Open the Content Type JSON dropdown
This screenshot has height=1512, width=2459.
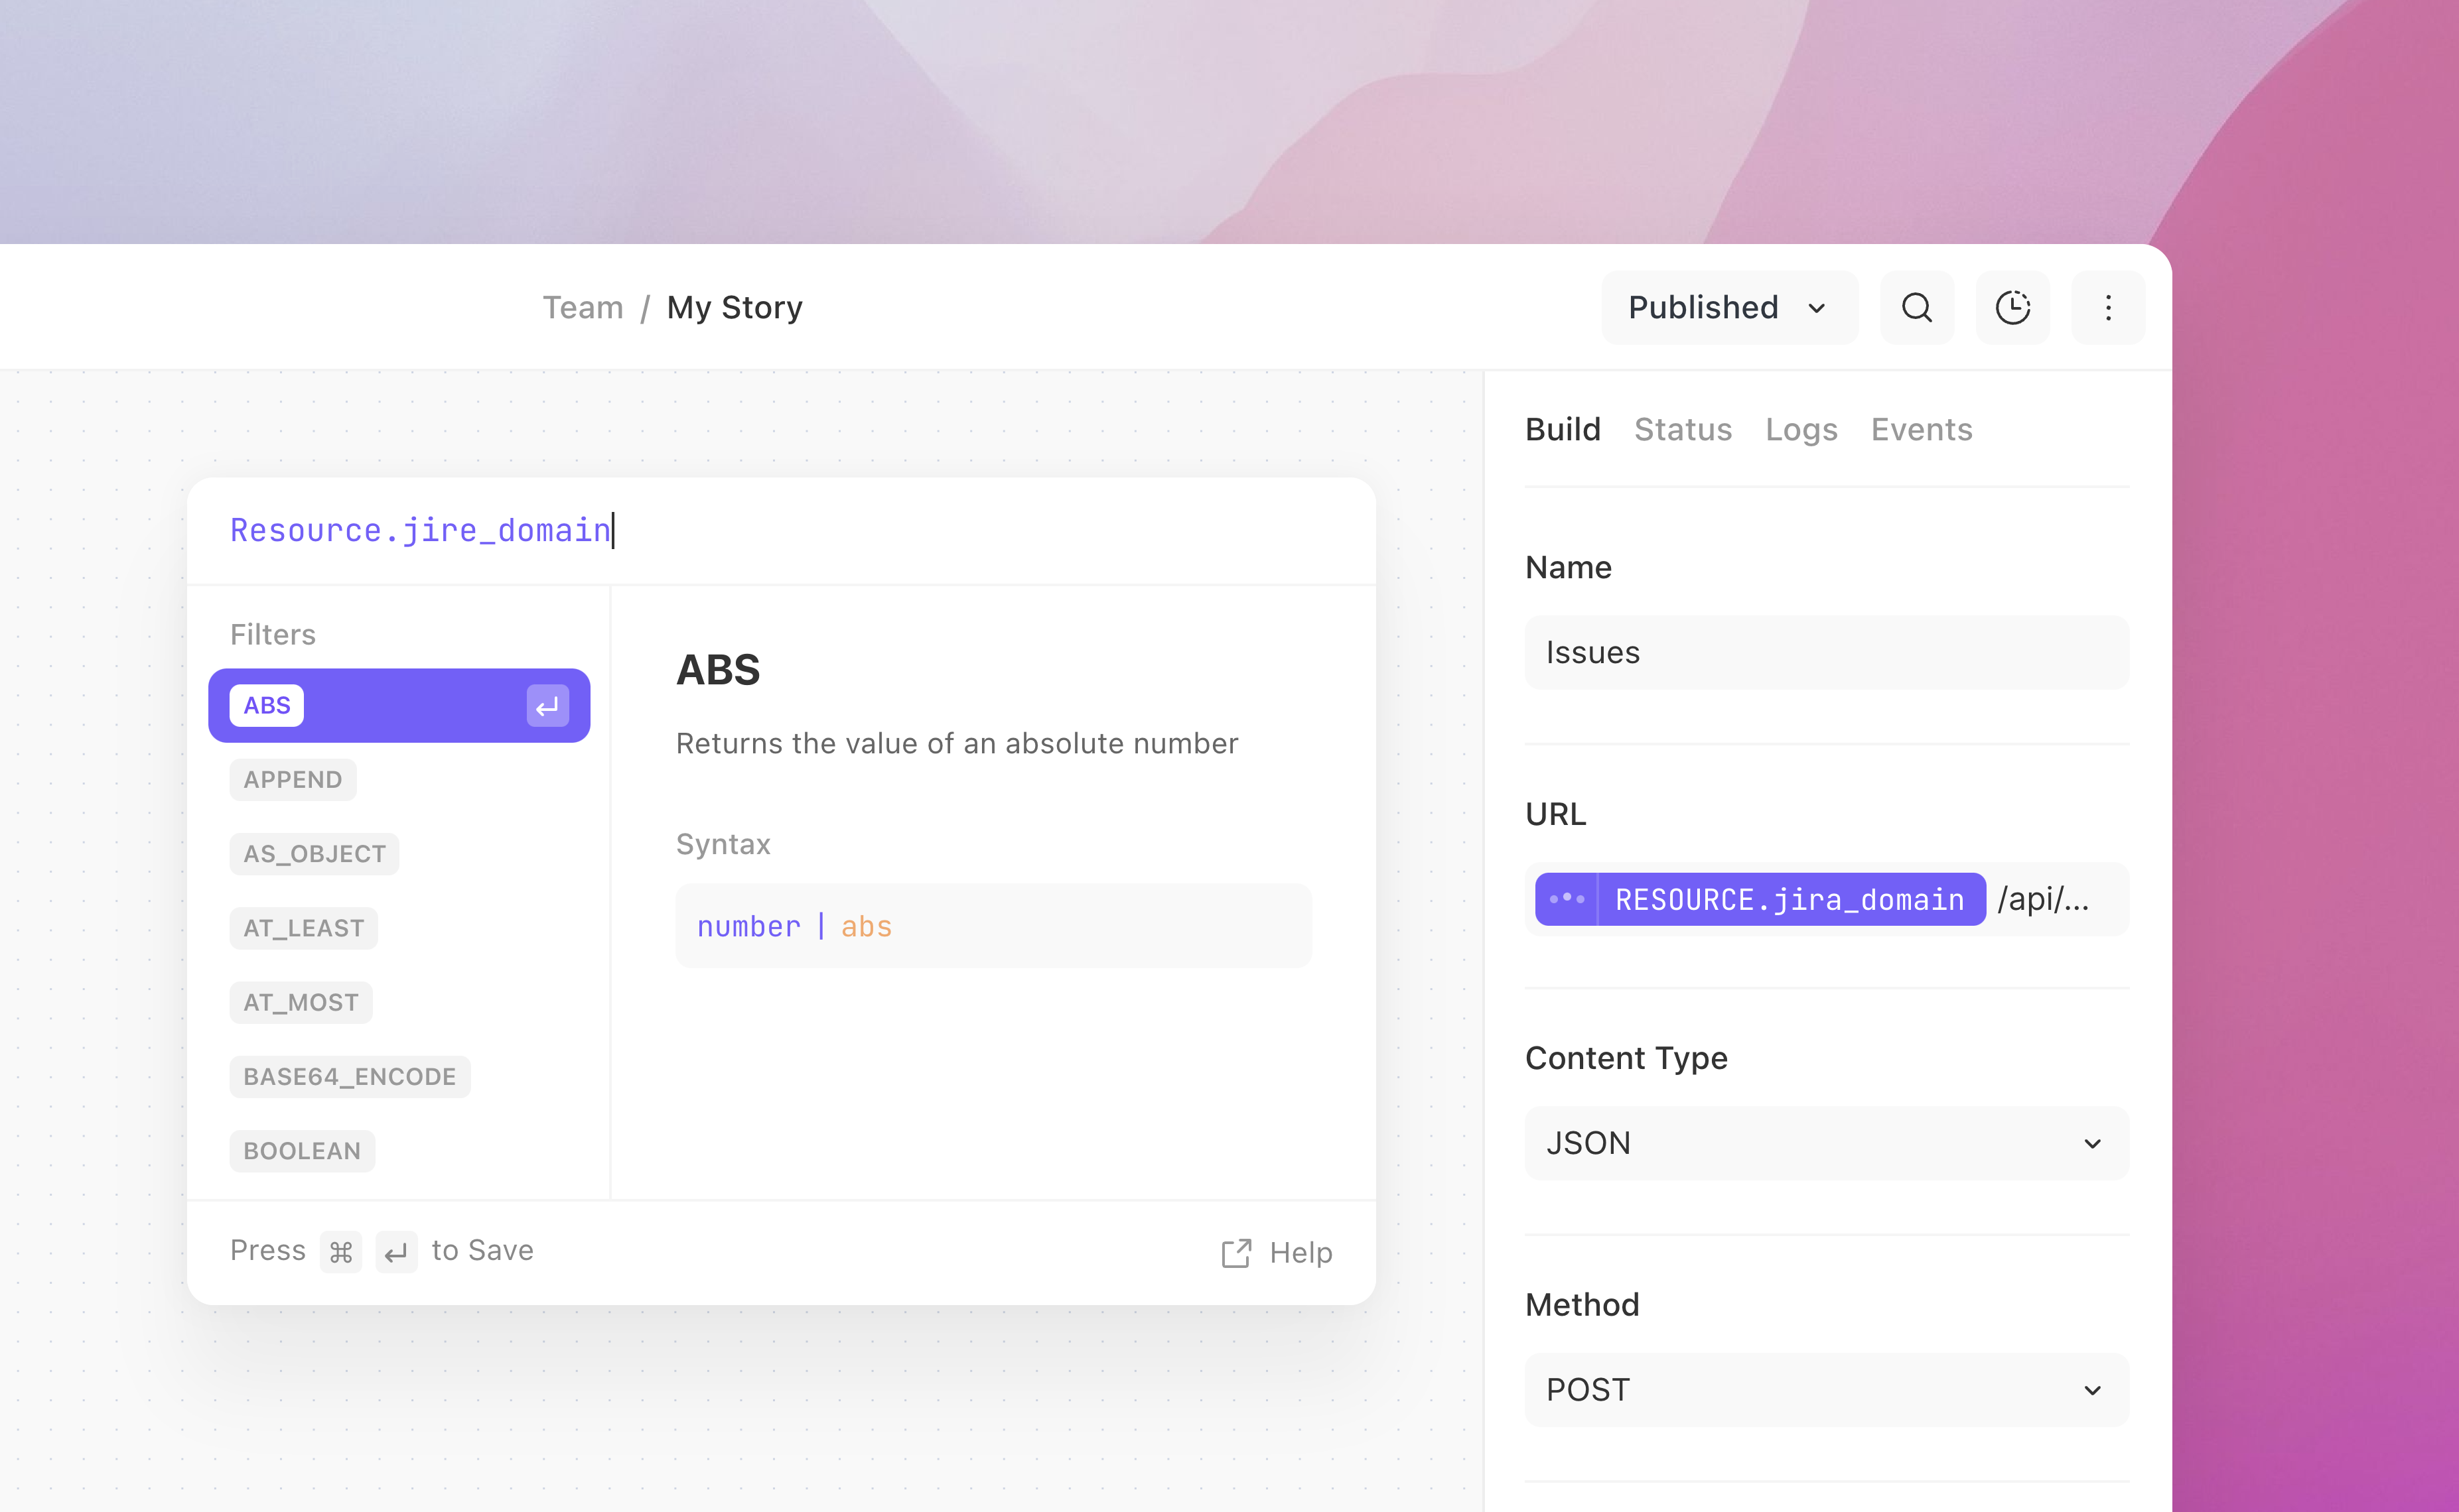(x=1827, y=1143)
